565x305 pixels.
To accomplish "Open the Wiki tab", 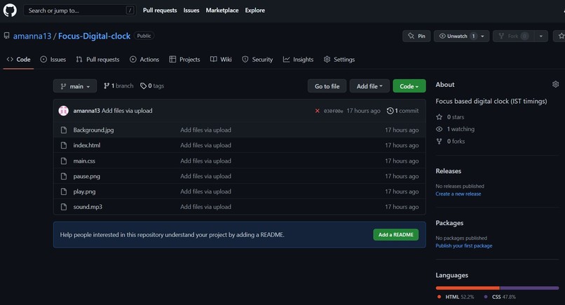I will (221, 60).
